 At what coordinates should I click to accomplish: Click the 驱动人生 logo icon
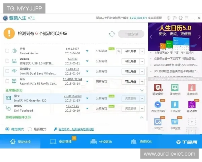(x=5, y=18)
